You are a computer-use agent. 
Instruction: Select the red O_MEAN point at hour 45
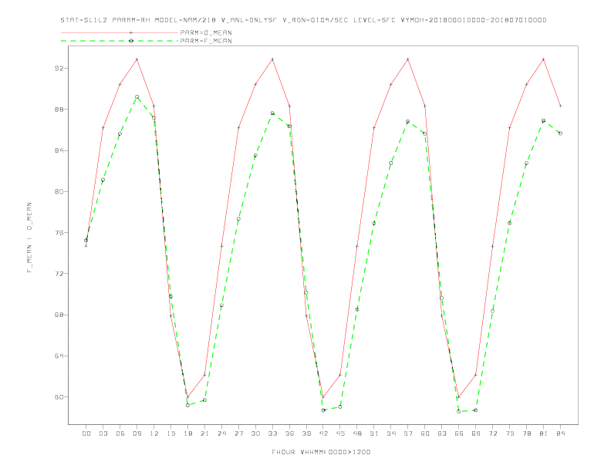coord(340,375)
